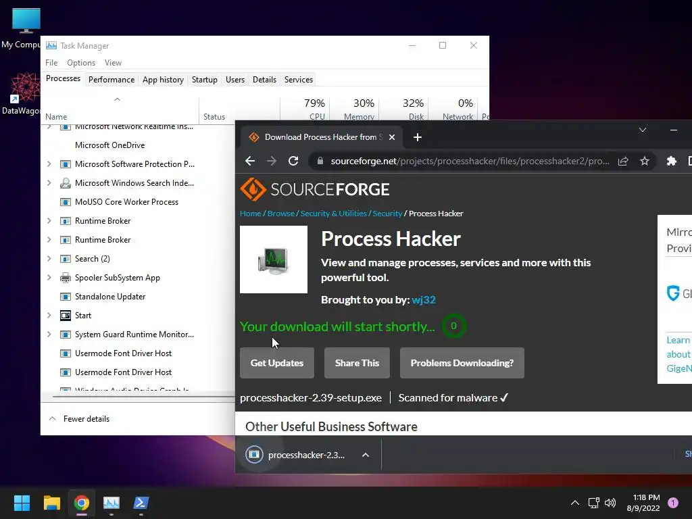692x519 pixels.
Task: Click the processhacker download file icon
Action: point(254,455)
